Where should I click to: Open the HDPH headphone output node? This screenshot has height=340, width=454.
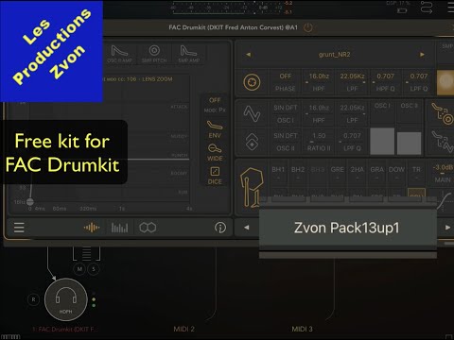[x=66, y=299]
